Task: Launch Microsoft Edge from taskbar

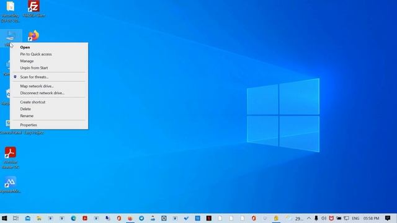Action: click(x=73, y=218)
